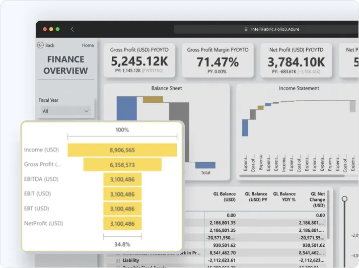Open the Net Profit (USD) FYOYTD card

point(296,60)
